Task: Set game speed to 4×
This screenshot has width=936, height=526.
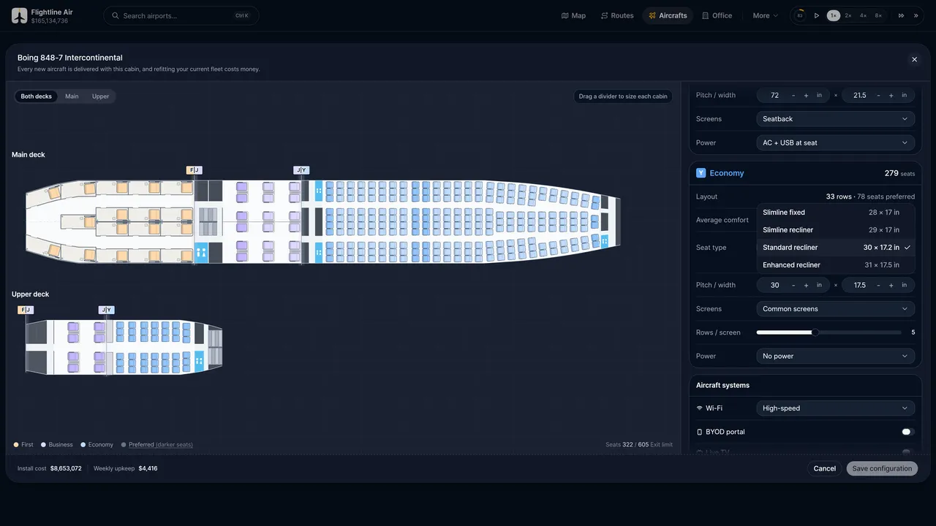Action: [863, 15]
